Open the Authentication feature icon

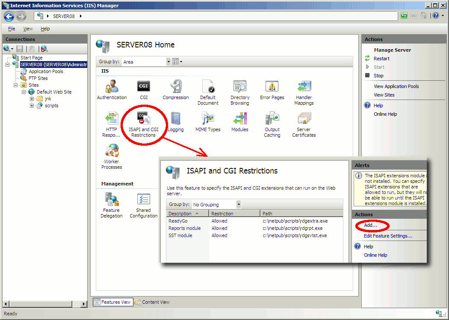pyautogui.click(x=112, y=90)
